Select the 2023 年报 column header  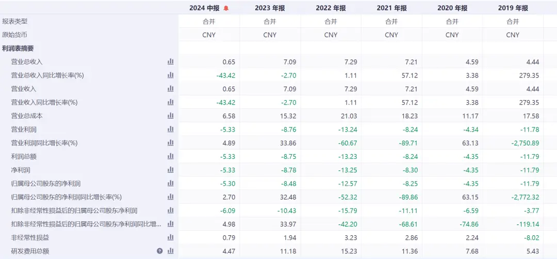point(270,8)
